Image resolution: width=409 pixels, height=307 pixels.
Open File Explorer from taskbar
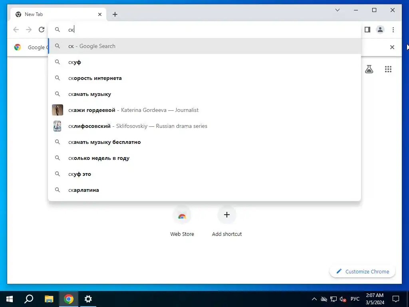point(49,299)
